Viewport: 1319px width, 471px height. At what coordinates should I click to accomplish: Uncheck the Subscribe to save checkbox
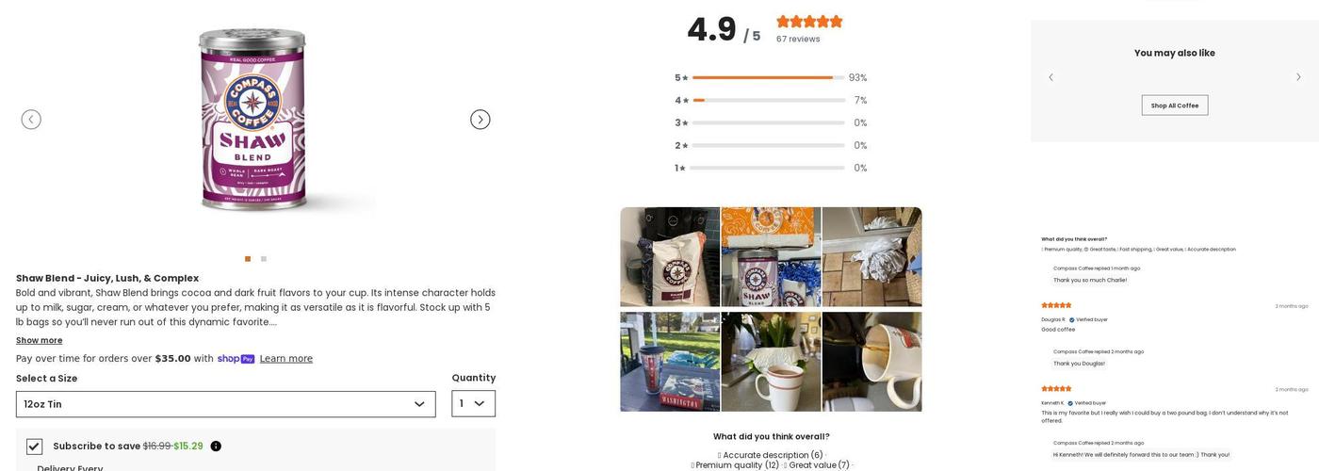pyautogui.click(x=35, y=447)
